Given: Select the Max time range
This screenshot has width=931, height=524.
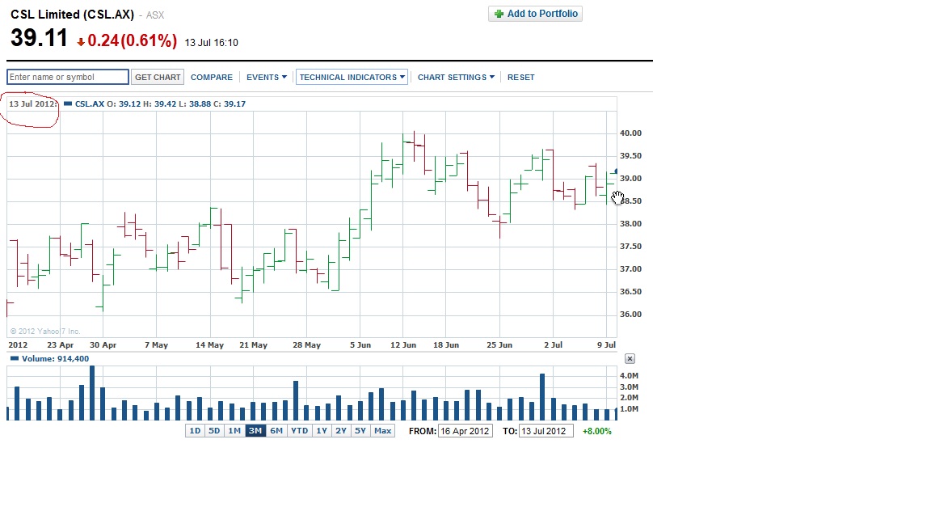Looking at the screenshot, I should pyautogui.click(x=383, y=431).
